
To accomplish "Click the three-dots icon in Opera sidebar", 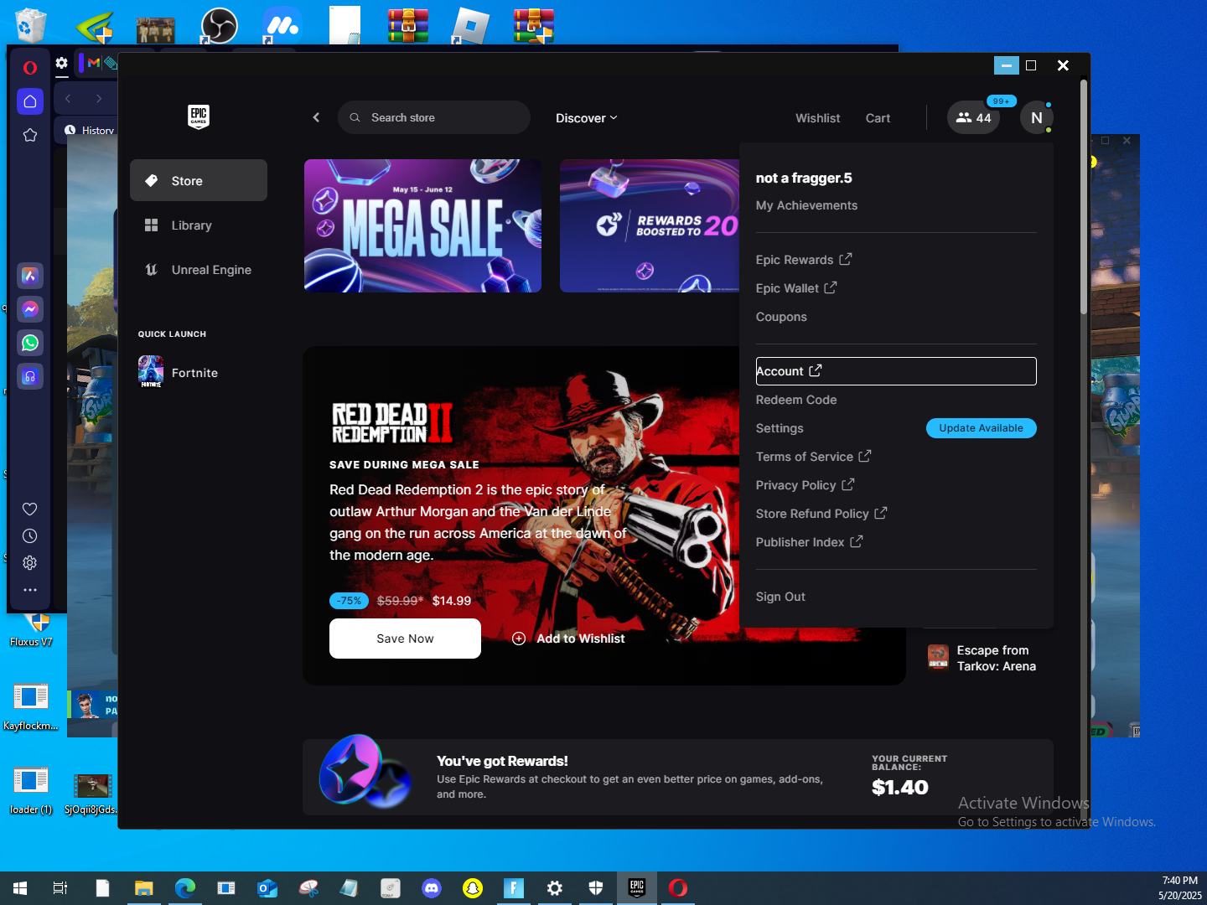I will (x=30, y=589).
